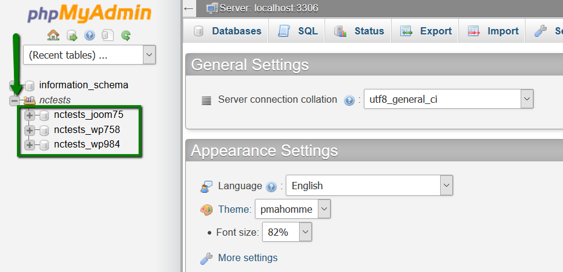
Task: Go to Home via house icon
Action: coord(53,35)
